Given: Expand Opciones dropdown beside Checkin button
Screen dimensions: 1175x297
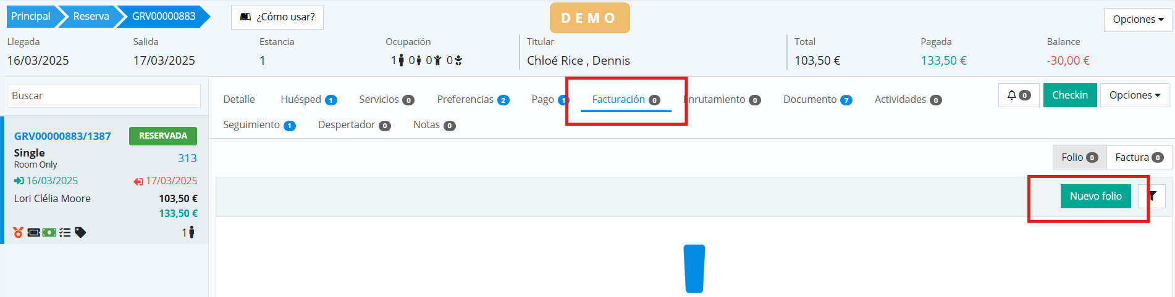Looking at the screenshot, I should [x=1134, y=95].
